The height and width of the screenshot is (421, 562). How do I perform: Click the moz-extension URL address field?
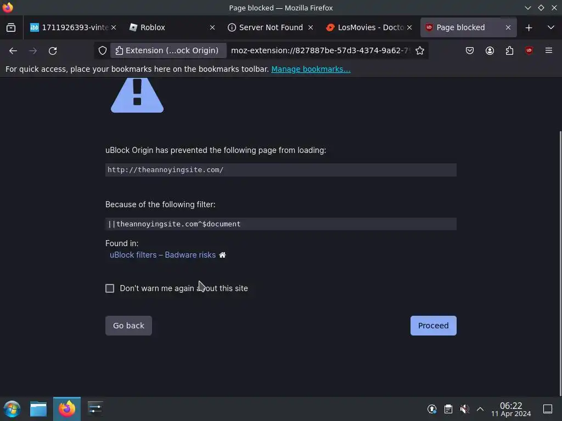point(320,50)
